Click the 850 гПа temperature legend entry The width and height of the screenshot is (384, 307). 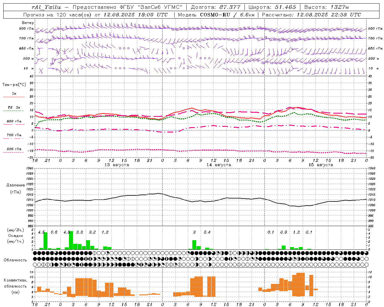pyautogui.click(x=14, y=121)
